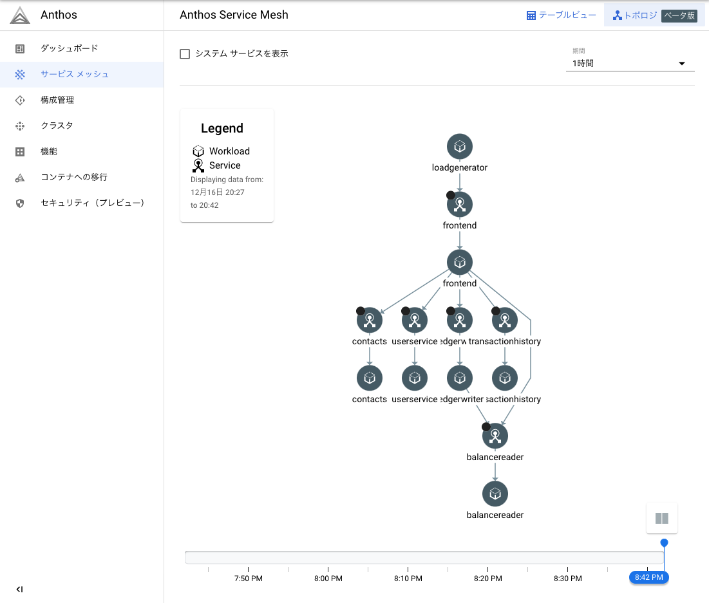Click the split panel layout button
Screen dimensions: 709x603
[x=662, y=518]
